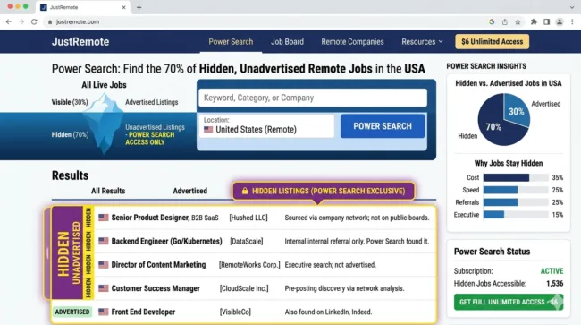Image resolution: width=581 pixels, height=325 pixels.
Task: Go forward in browser history
Action: tap(21, 21)
